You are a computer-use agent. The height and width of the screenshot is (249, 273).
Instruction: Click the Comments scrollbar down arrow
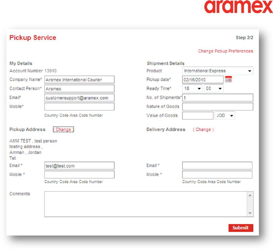pos(250,213)
